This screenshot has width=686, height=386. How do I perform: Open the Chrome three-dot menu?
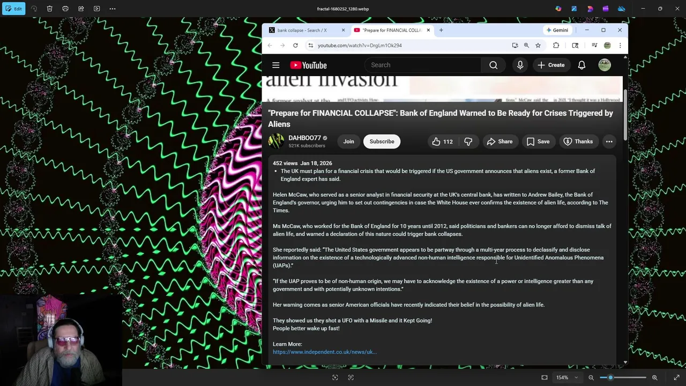[x=620, y=46]
